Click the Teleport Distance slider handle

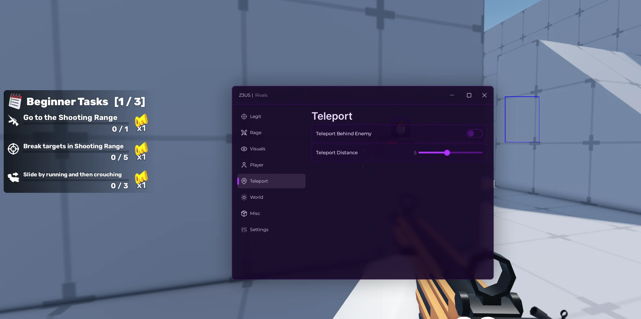447,153
